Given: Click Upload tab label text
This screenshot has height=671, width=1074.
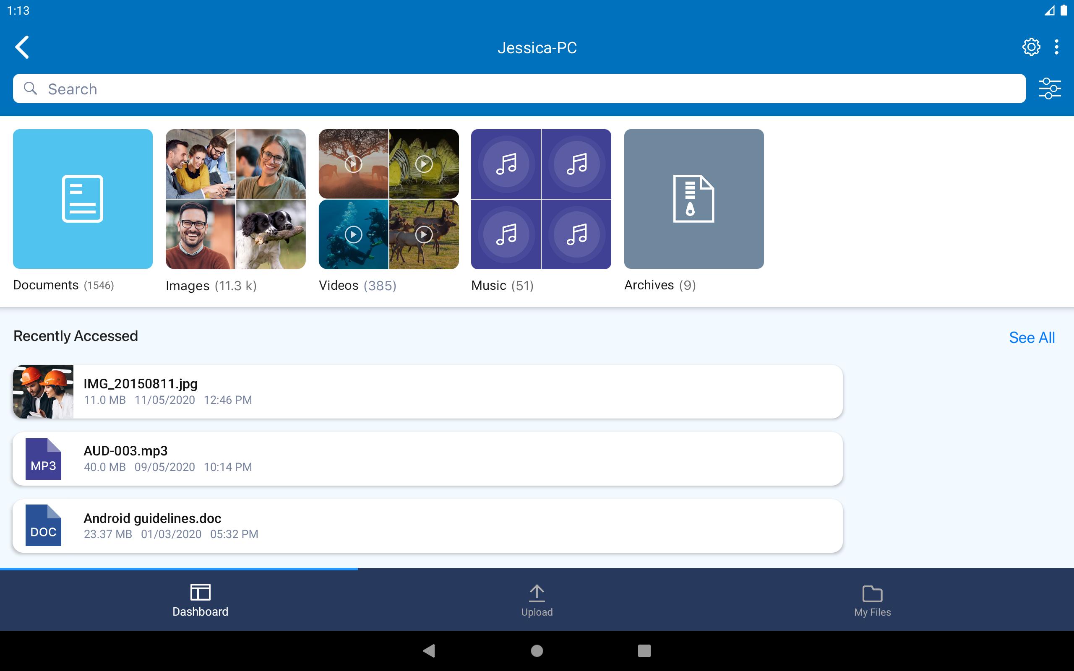Looking at the screenshot, I should click(x=537, y=612).
